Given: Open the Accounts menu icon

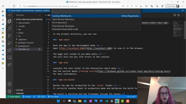Looking at the screenshot, I should click(9, 84).
